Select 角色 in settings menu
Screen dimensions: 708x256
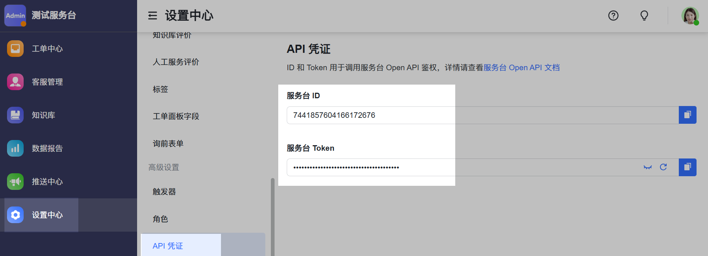160,219
